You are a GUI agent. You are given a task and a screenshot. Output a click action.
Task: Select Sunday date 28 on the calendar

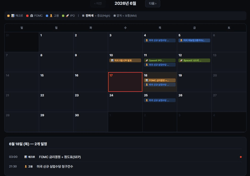point(22,122)
